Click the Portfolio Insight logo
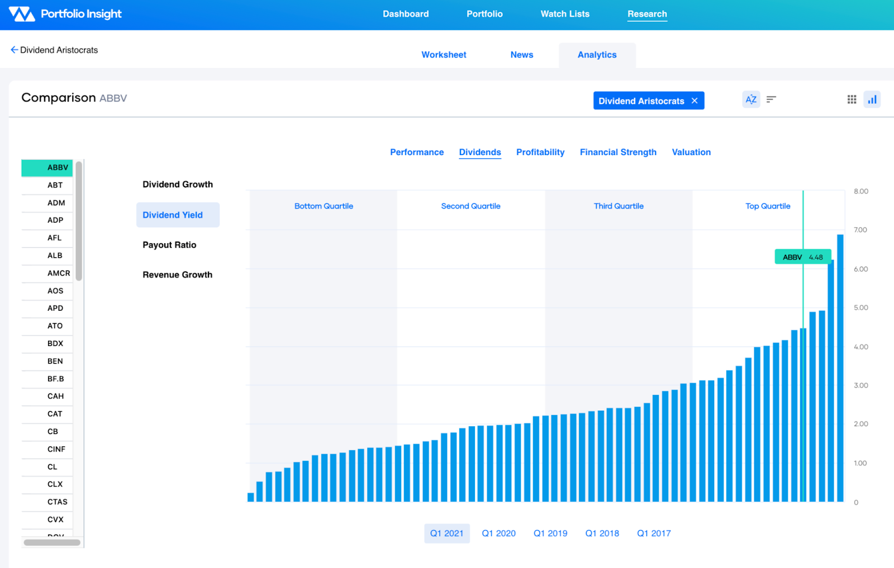Screen dimensions: 894x568 pos(65,14)
